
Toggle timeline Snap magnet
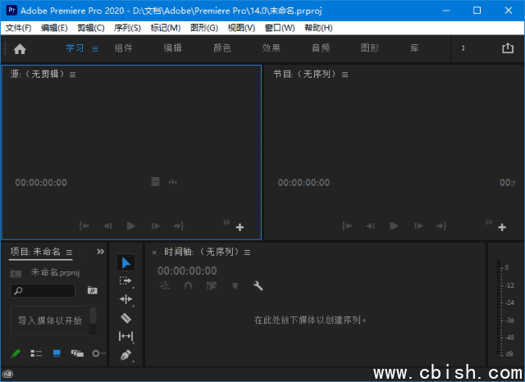[x=188, y=285]
